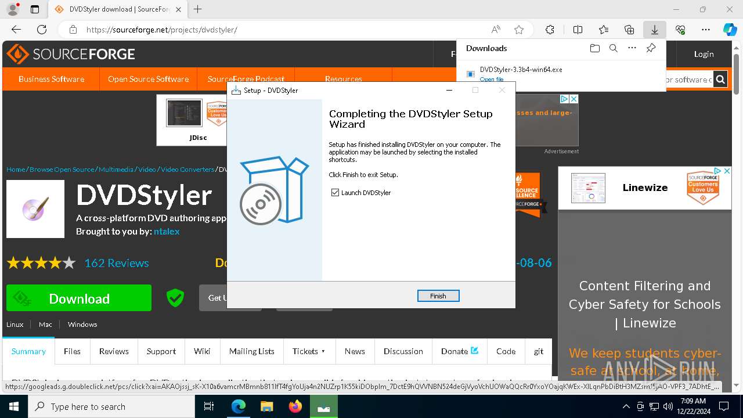The image size is (743, 418).
Task: Open the Discussion tab
Action: pyautogui.click(x=403, y=351)
